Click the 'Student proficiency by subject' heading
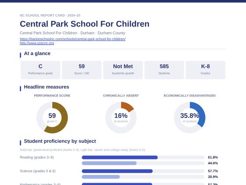The image size is (246, 185). point(60,141)
